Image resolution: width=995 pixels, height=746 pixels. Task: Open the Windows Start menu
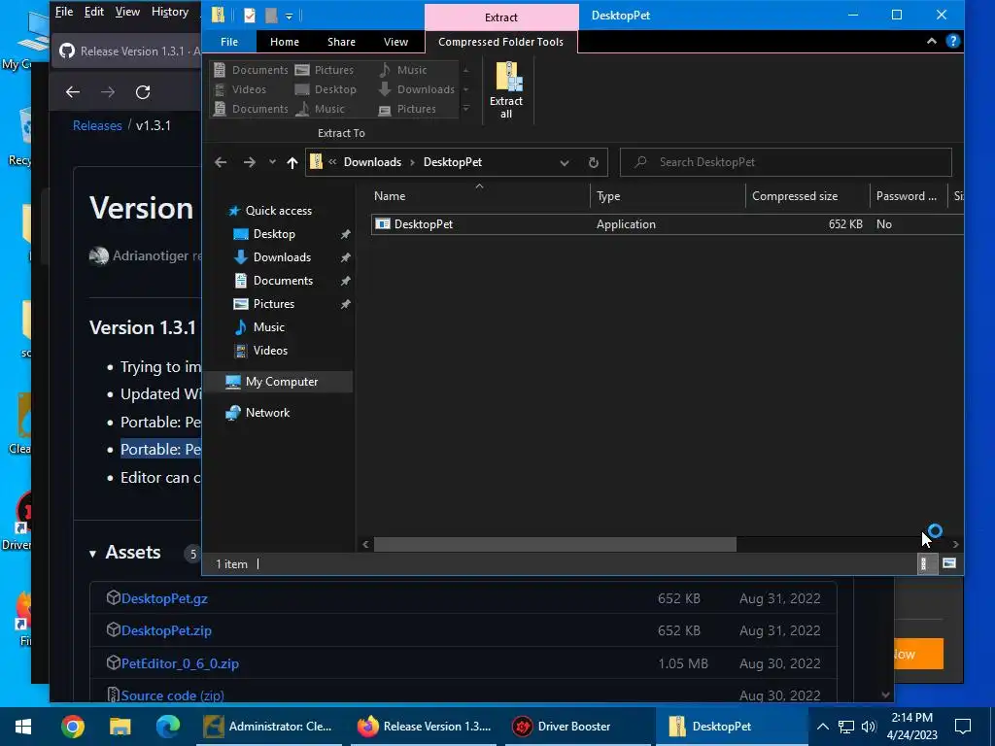pos(23,727)
